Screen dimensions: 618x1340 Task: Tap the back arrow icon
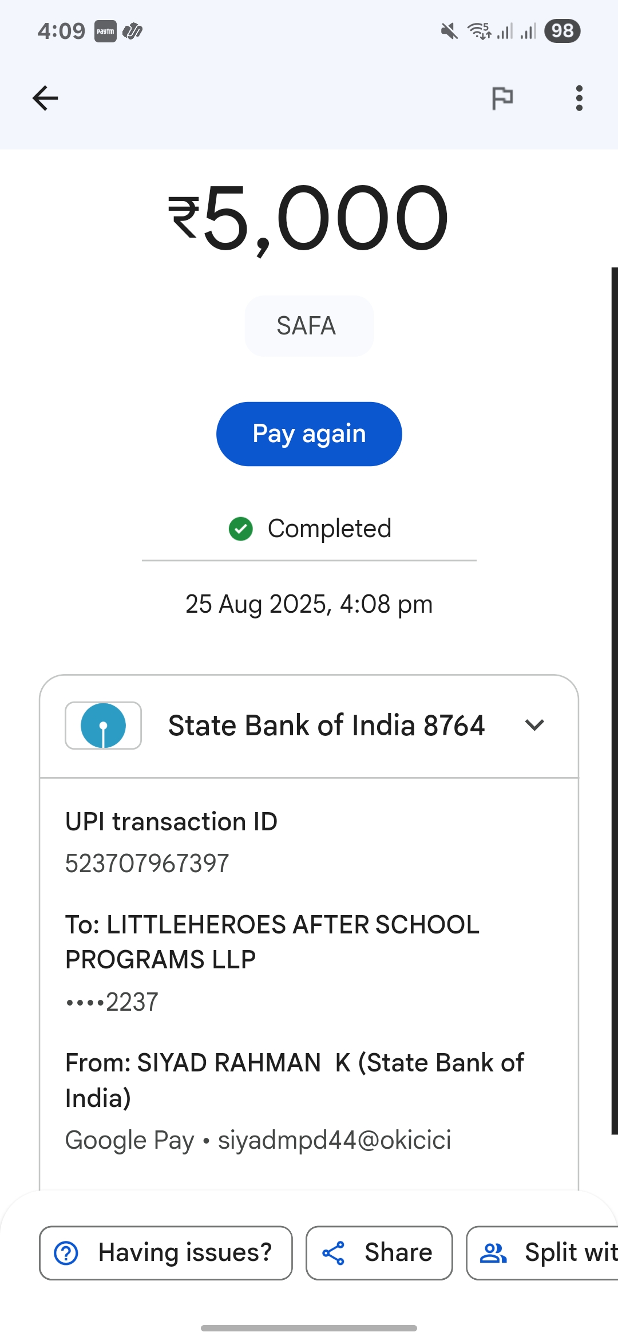click(x=45, y=98)
